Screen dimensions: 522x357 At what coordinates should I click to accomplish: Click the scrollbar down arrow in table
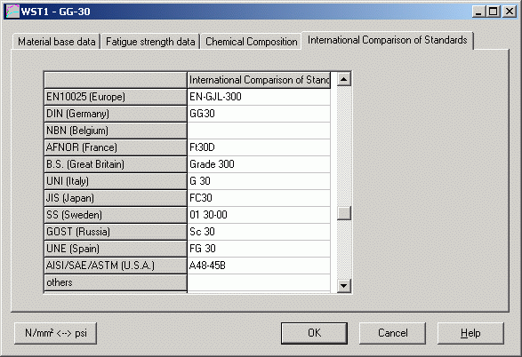point(344,286)
